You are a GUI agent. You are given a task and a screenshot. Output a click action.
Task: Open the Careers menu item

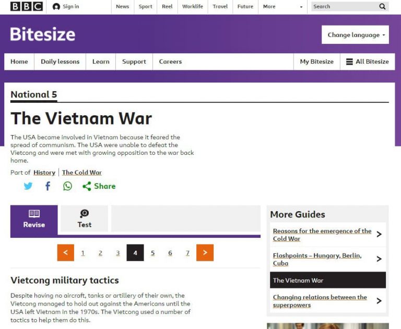170,62
